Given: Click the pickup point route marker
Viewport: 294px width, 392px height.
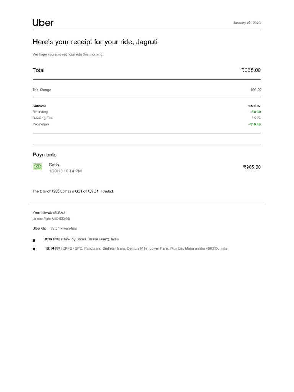Looking at the screenshot, I should tap(34, 240).
